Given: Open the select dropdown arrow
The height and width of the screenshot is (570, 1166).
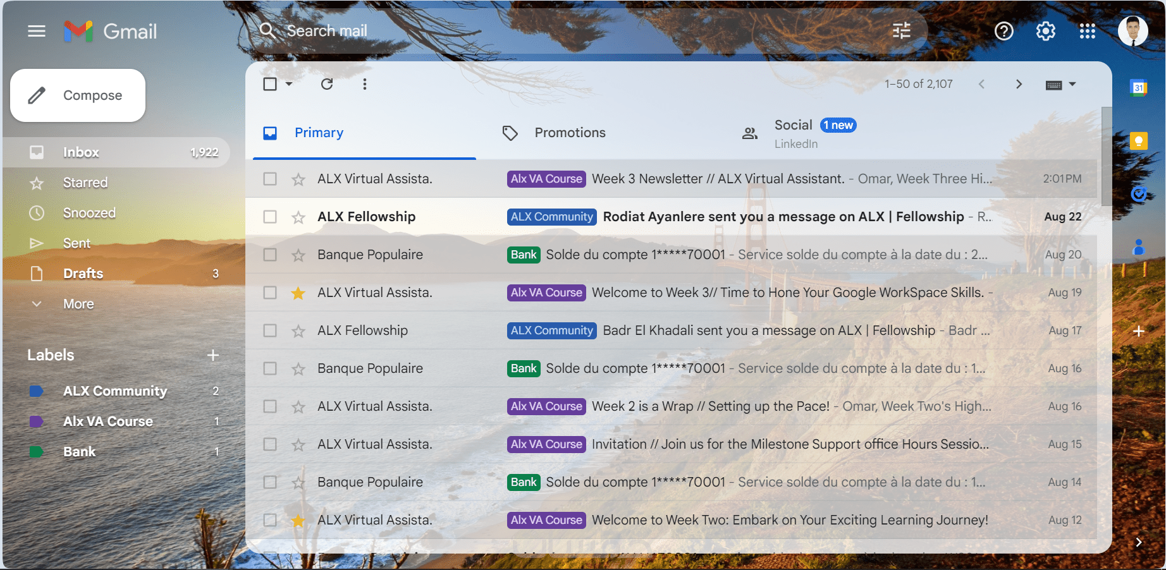Looking at the screenshot, I should [289, 84].
